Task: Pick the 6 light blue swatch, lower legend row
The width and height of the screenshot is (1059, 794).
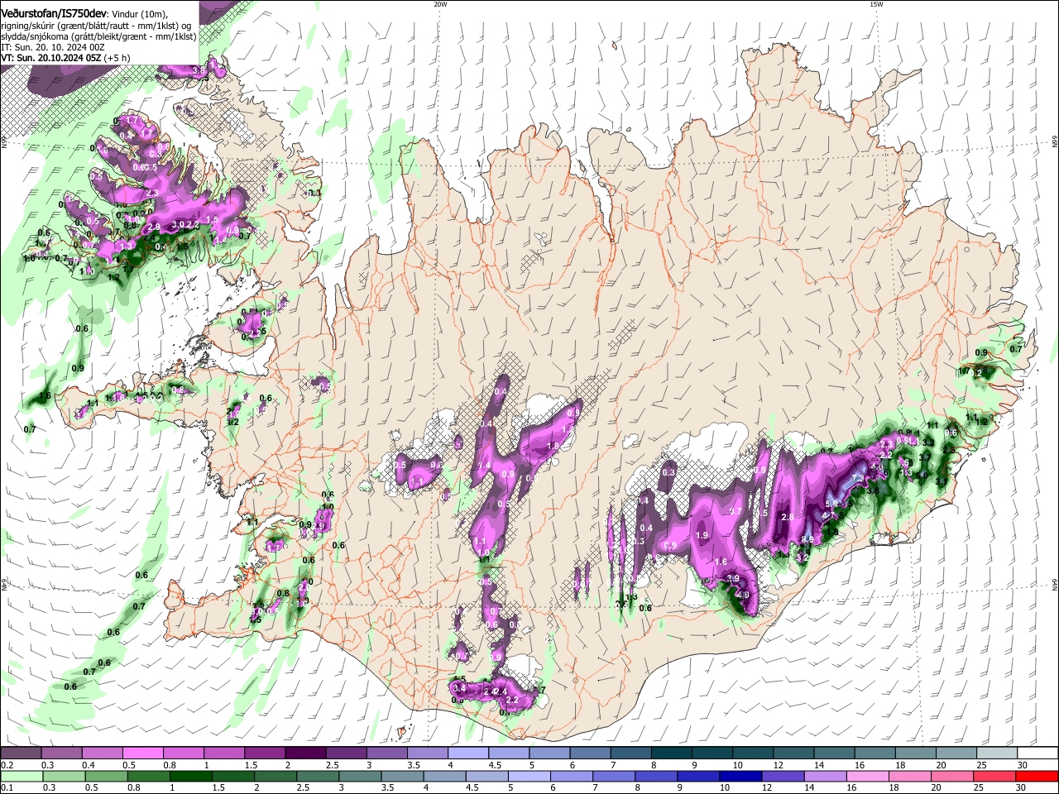Action: [x=570, y=777]
